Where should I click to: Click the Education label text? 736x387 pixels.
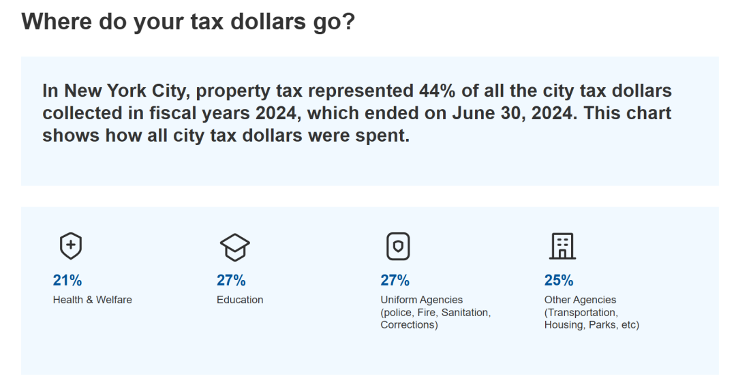(240, 300)
